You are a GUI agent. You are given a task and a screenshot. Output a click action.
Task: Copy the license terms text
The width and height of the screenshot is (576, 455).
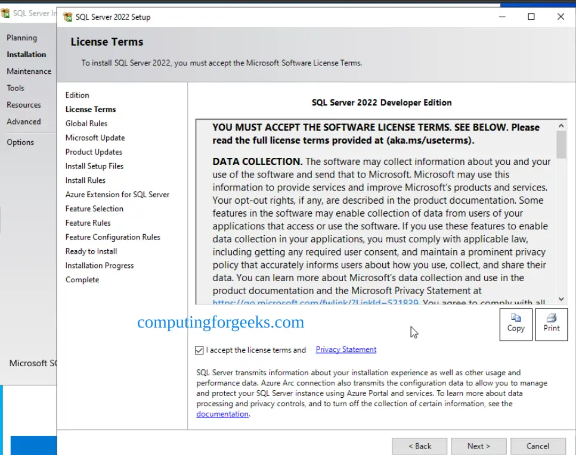point(516,325)
